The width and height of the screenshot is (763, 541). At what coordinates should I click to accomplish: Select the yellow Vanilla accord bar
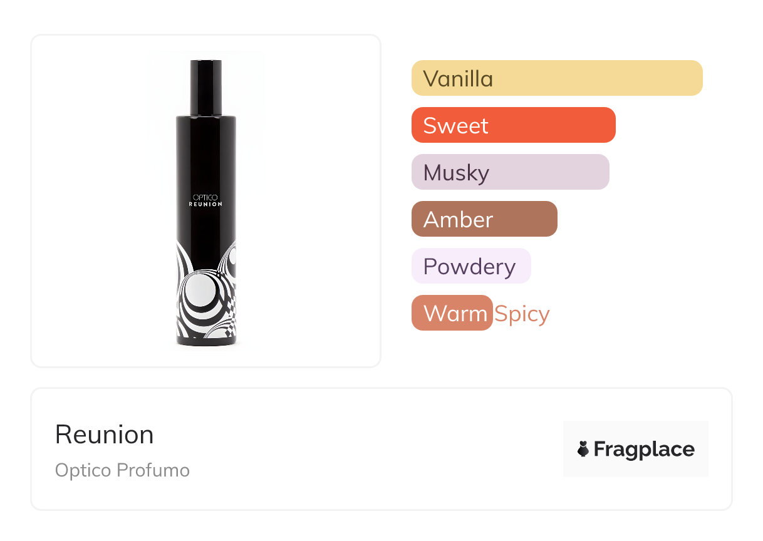556,78
